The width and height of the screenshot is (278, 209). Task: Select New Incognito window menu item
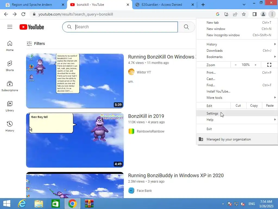(237, 35)
